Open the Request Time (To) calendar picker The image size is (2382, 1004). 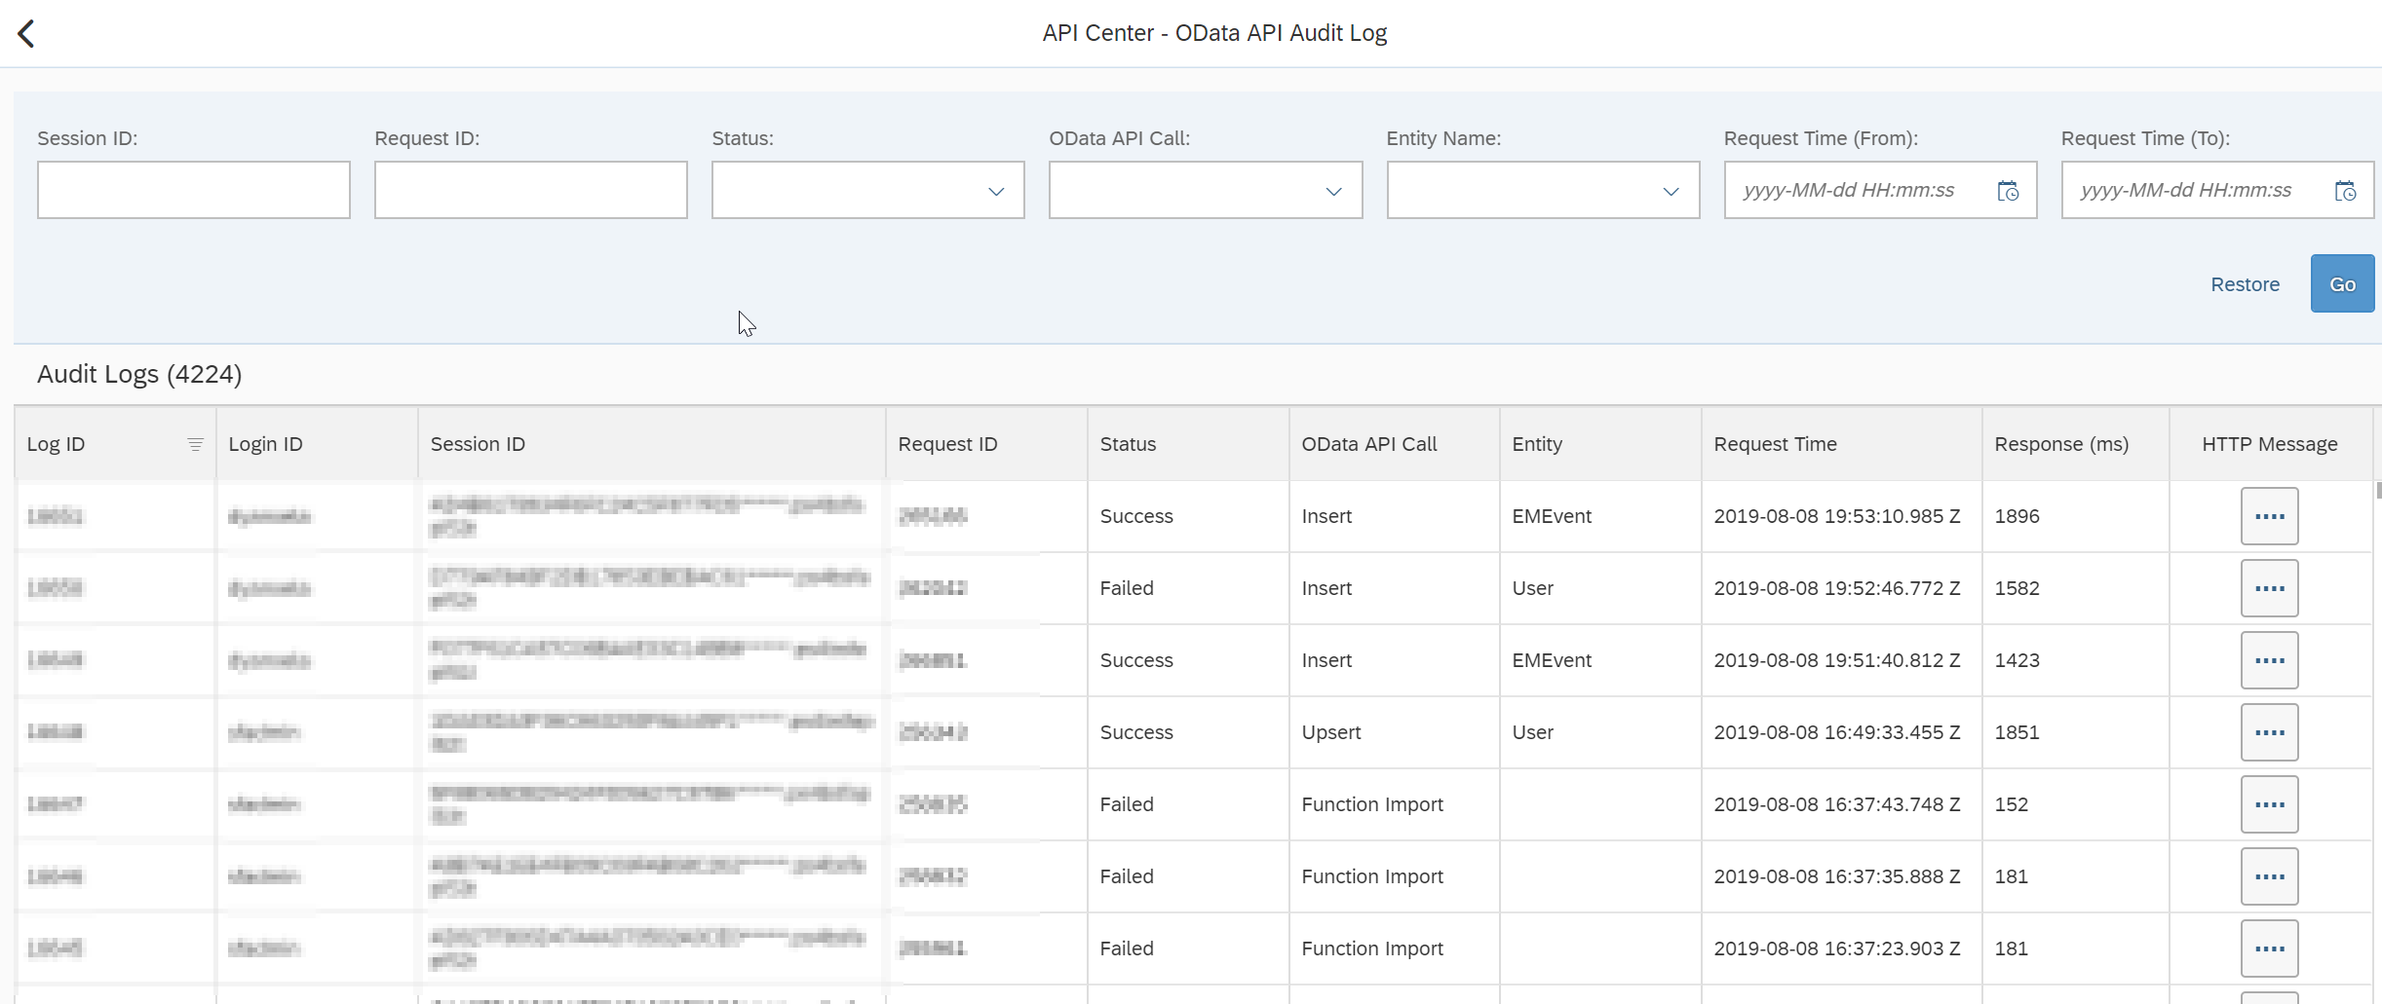click(2345, 191)
